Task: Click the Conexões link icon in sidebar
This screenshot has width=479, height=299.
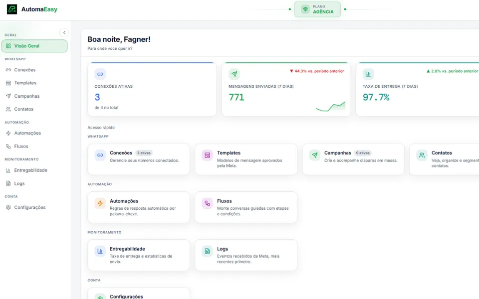Action: (x=8, y=70)
